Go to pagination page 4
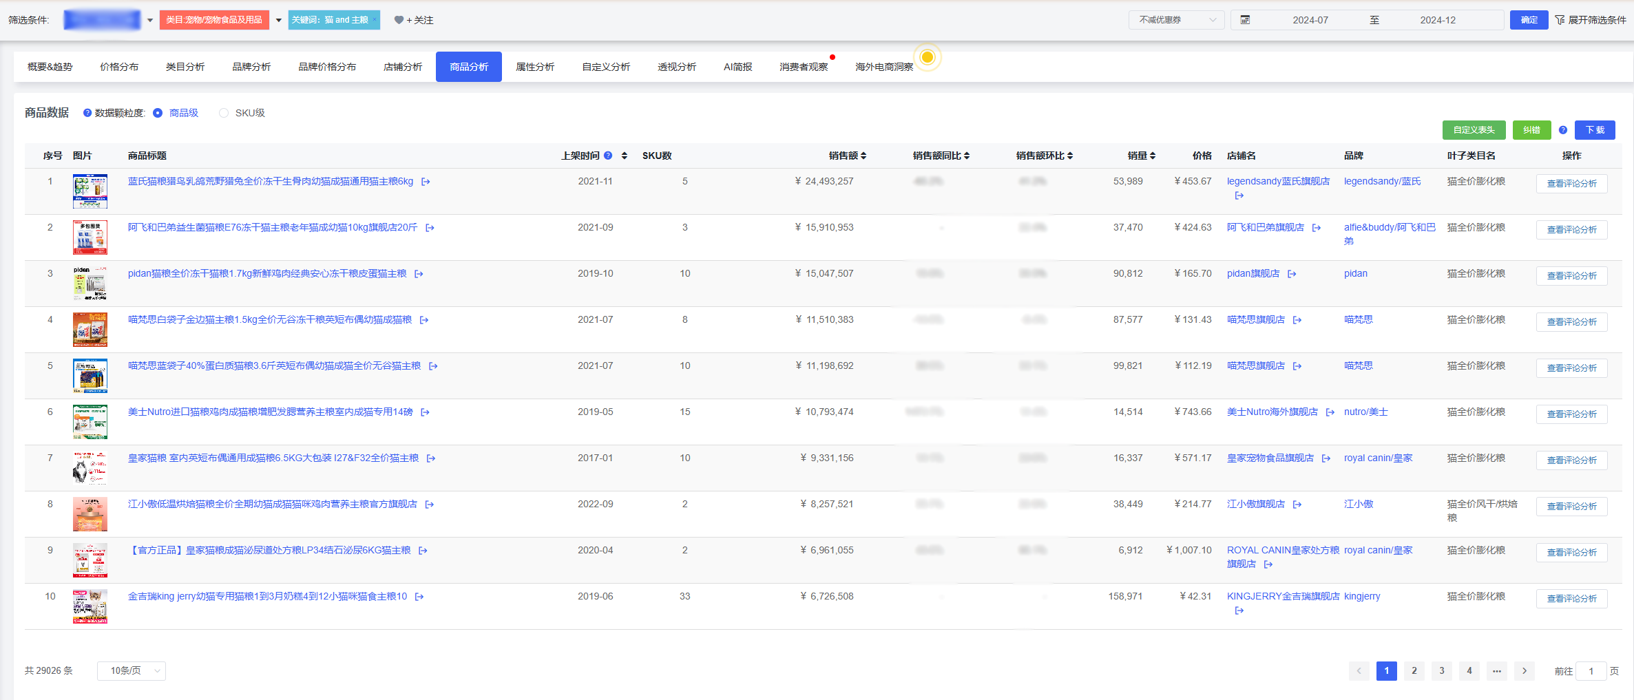 point(1469,670)
